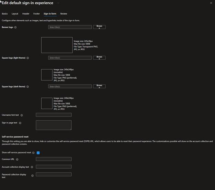Click Browse button for Square logo (dark theme)

tap(99, 86)
